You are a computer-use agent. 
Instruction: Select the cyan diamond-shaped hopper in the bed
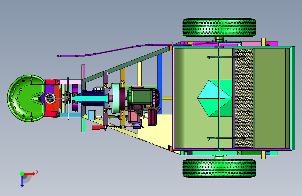pyautogui.click(x=215, y=98)
